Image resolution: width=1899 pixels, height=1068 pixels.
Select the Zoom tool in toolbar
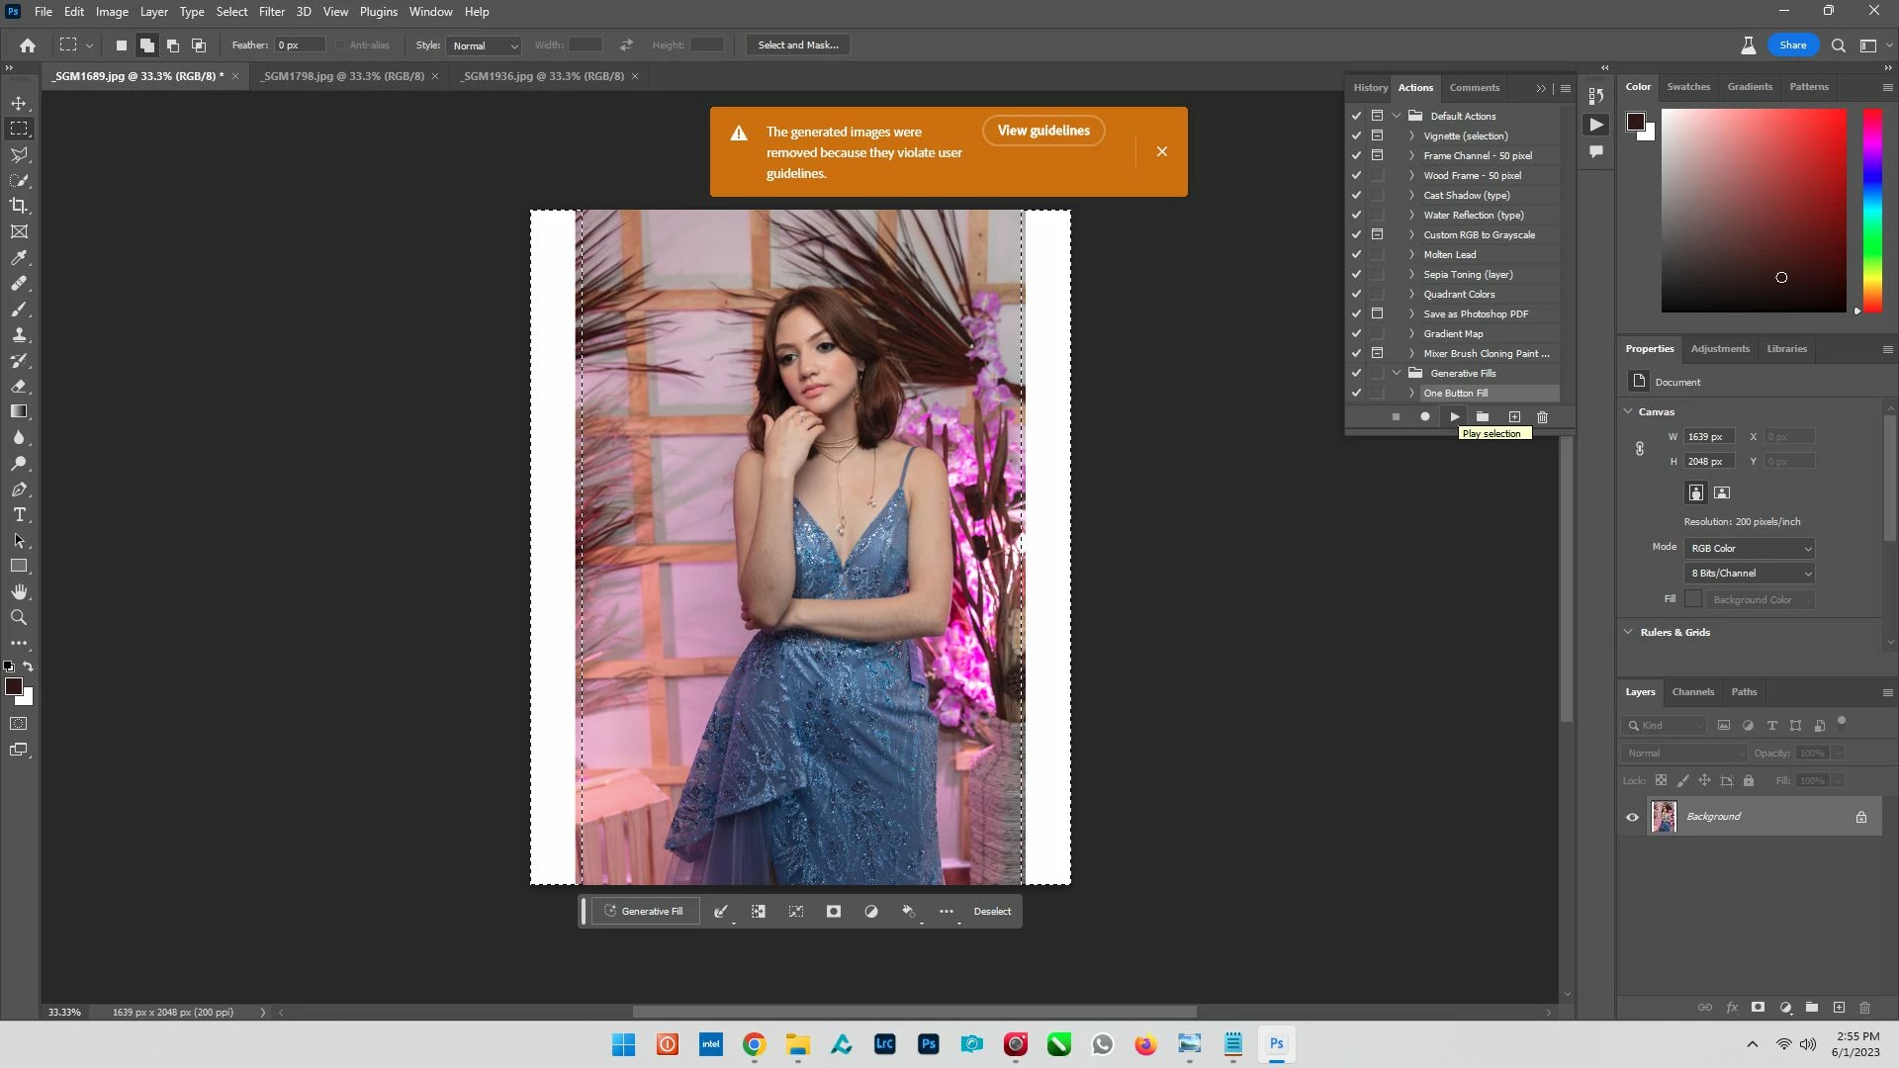19,618
